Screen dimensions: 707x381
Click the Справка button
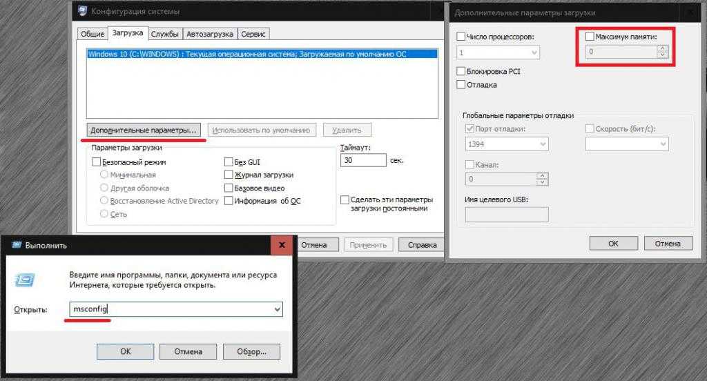coord(422,244)
